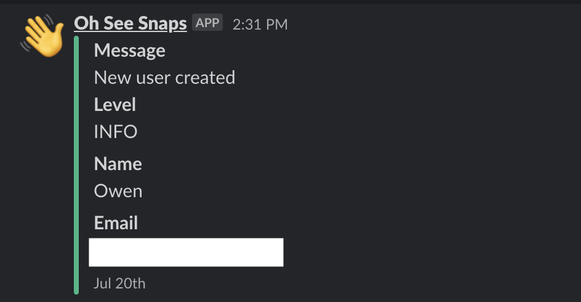
Task: Click the APP badge beside the name
Action: pos(207,23)
